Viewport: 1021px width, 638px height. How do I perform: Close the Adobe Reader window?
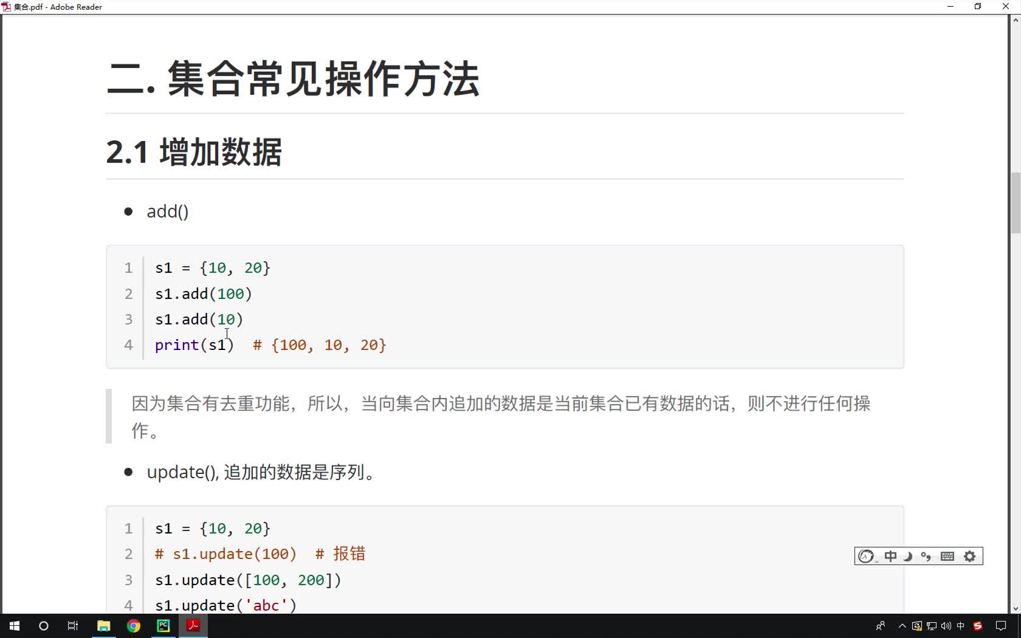(x=1006, y=7)
